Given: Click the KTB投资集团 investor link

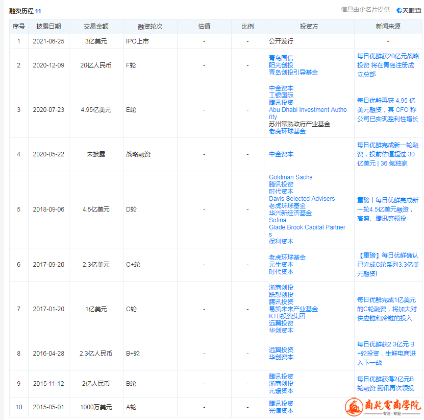Looking at the screenshot, I should tap(287, 316).
